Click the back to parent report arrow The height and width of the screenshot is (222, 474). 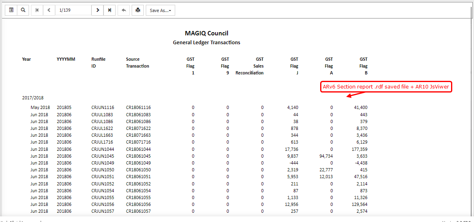[x=124, y=10]
